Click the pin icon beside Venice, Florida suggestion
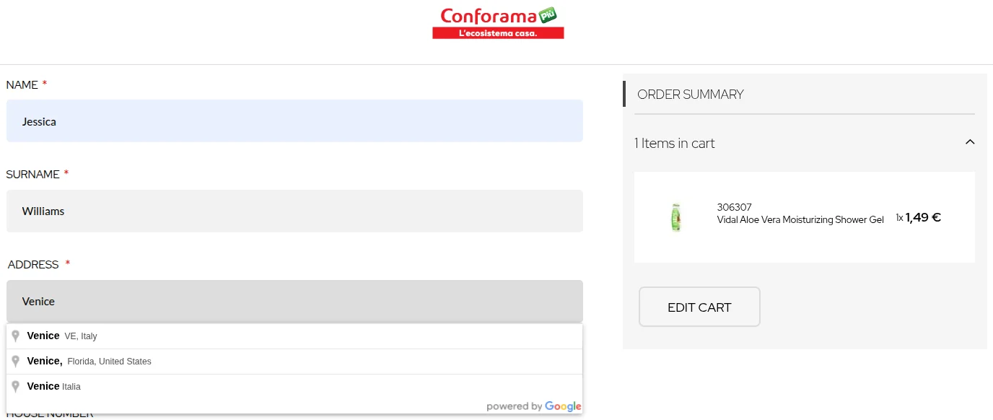The height and width of the screenshot is (420, 993). click(16, 361)
